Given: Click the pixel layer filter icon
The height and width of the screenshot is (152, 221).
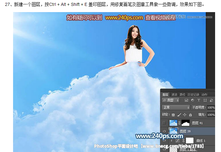Looking at the screenshot, I should coord(186,100).
